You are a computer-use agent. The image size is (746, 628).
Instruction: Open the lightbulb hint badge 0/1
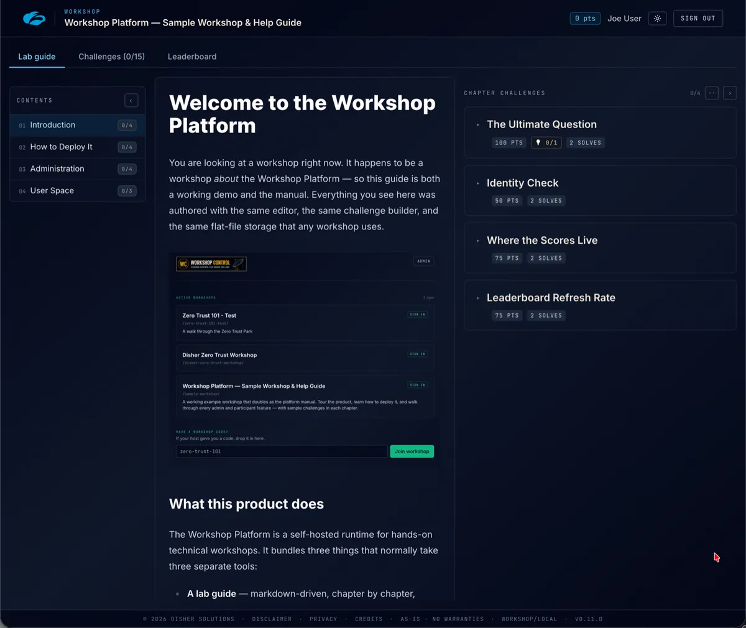[x=546, y=142]
